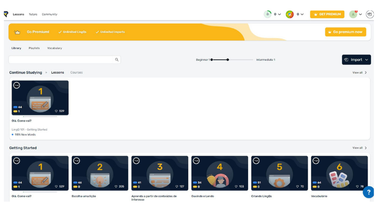
Task: Click the 98% New Words text
Action: [25, 135]
